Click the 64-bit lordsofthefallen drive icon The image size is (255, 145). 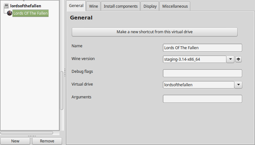(x=6, y=6)
